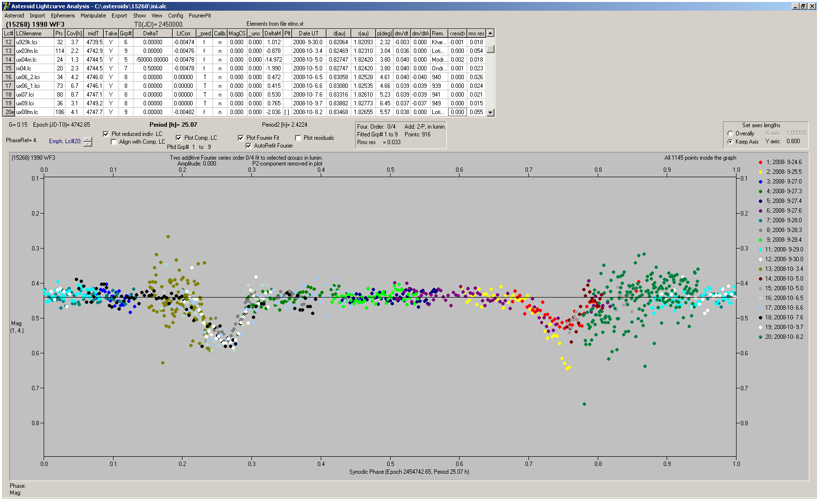Click DeltaM cell -14.972
This screenshot has width=819, height=499.
coord(273,60)
